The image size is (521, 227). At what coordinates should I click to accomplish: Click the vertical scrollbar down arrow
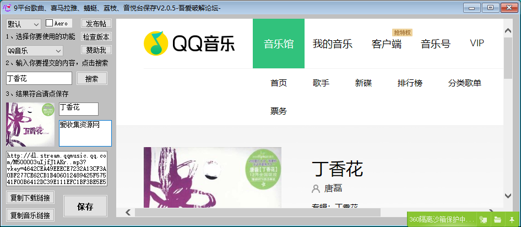508,196
